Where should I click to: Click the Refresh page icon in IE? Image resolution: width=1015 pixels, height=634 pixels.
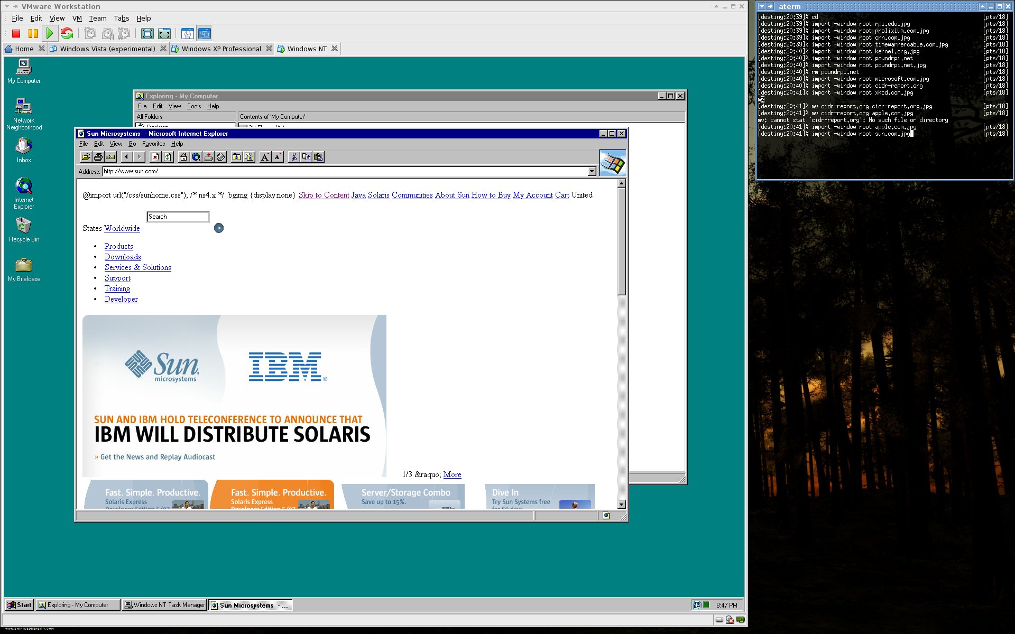(x=168, y=157)
